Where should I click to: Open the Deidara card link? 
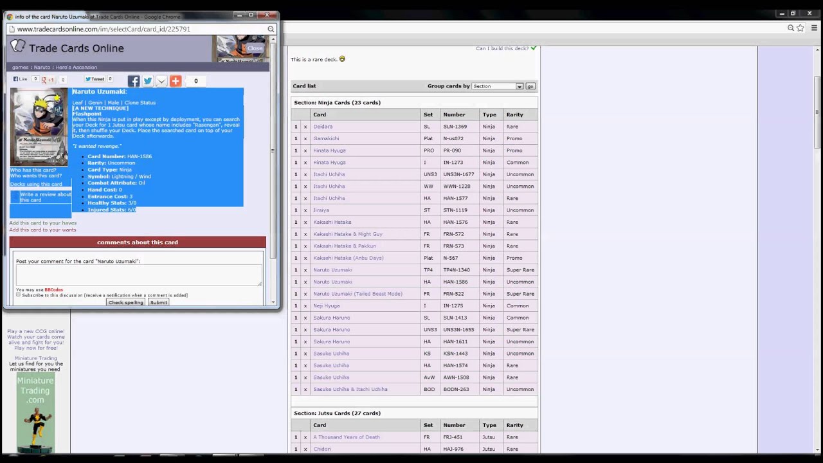(x=323, y=127)
